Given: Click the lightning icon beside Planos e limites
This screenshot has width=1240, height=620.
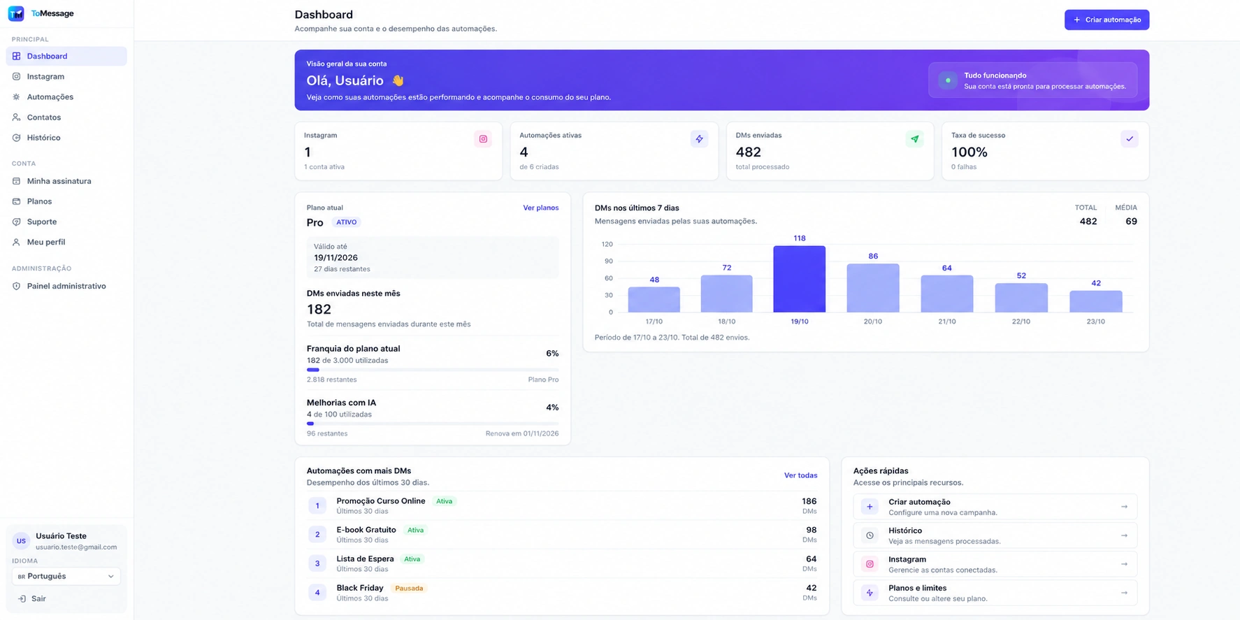Looking at the screenshot, I should point(870,593).
